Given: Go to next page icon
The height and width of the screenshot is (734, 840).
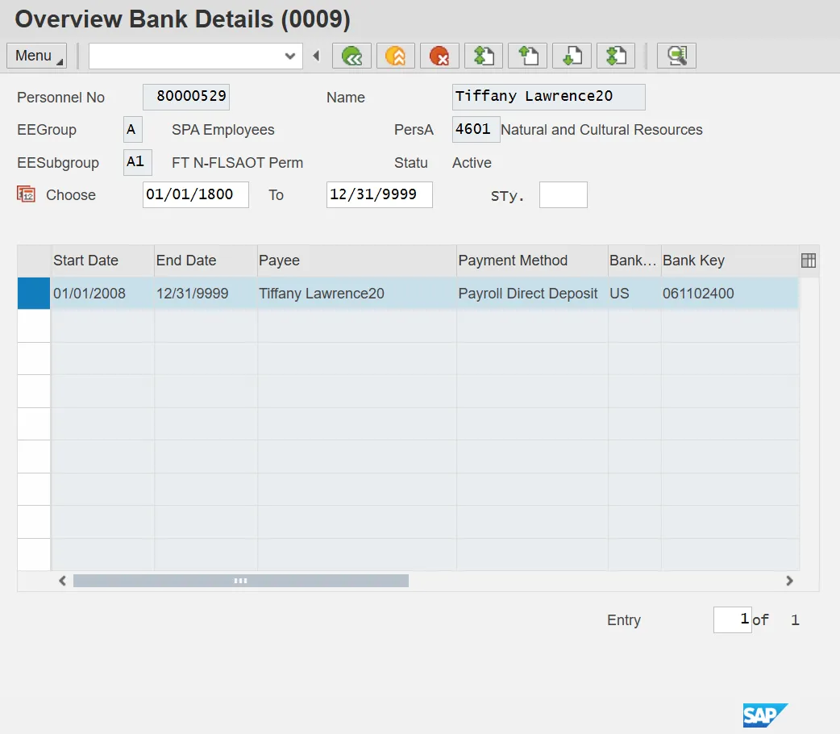Looking at the screenshot, I should [572, 56].
